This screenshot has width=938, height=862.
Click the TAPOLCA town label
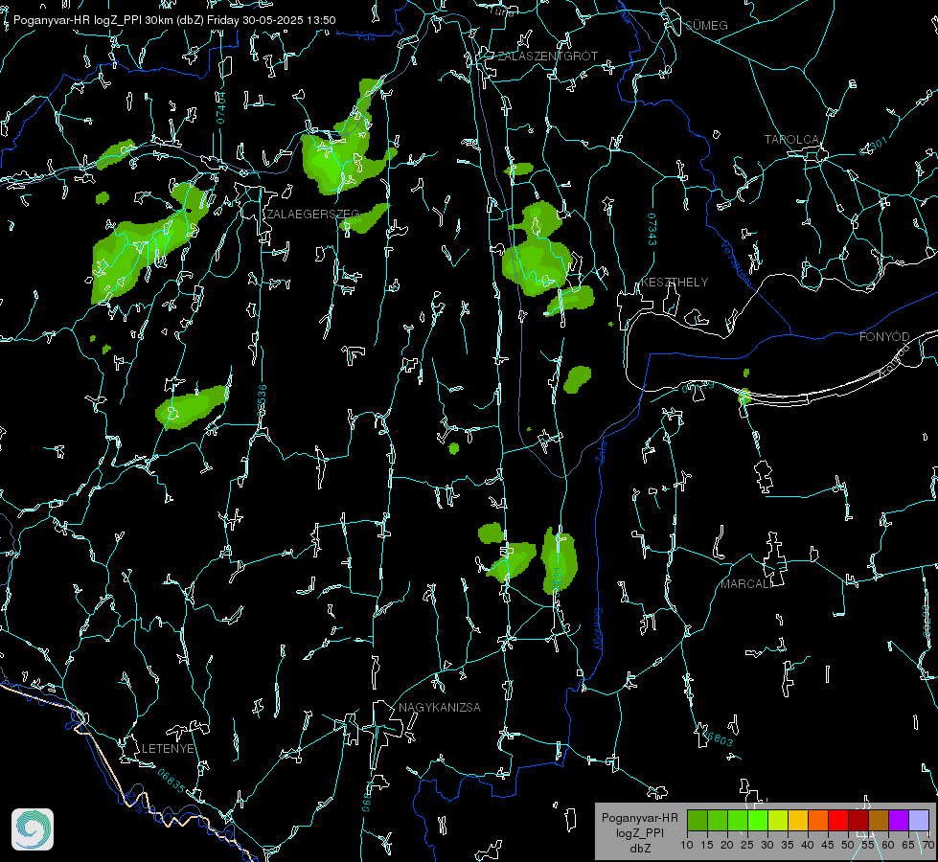click(791, 140)
